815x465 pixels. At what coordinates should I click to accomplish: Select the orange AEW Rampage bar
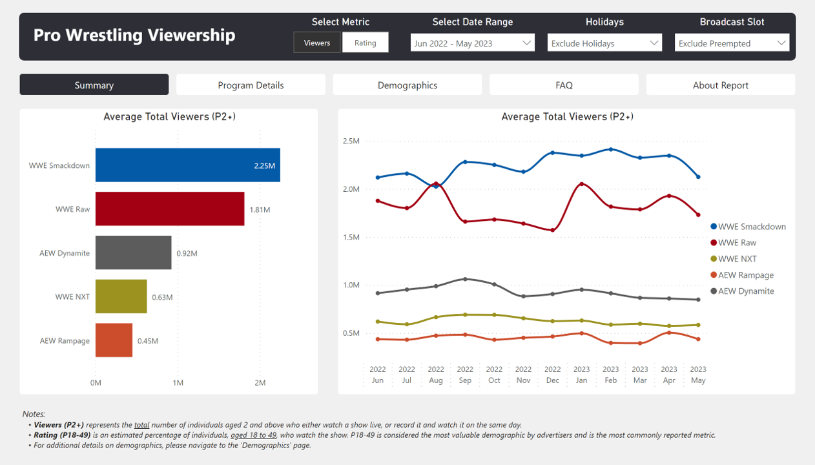(114, 340)
